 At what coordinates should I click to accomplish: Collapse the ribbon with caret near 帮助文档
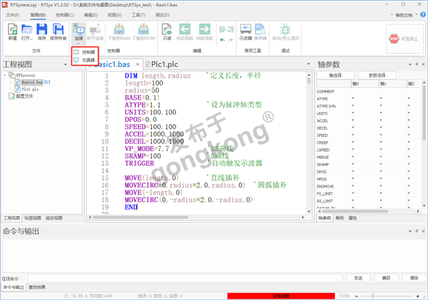[392, 14]
